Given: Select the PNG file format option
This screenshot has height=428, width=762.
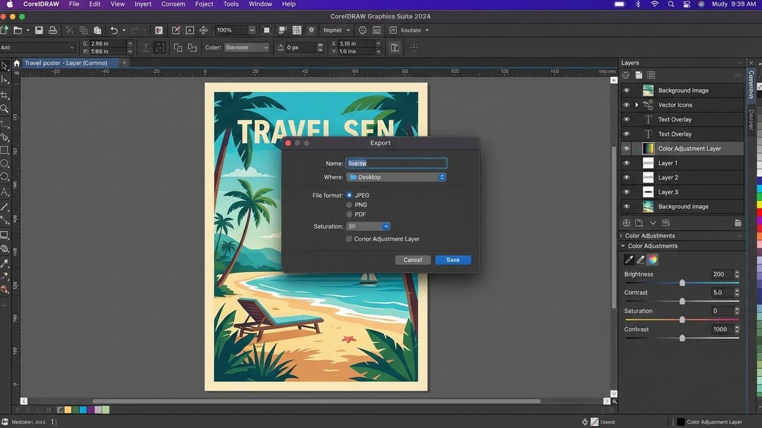Looking at the screenshot, I should (349, 205).
